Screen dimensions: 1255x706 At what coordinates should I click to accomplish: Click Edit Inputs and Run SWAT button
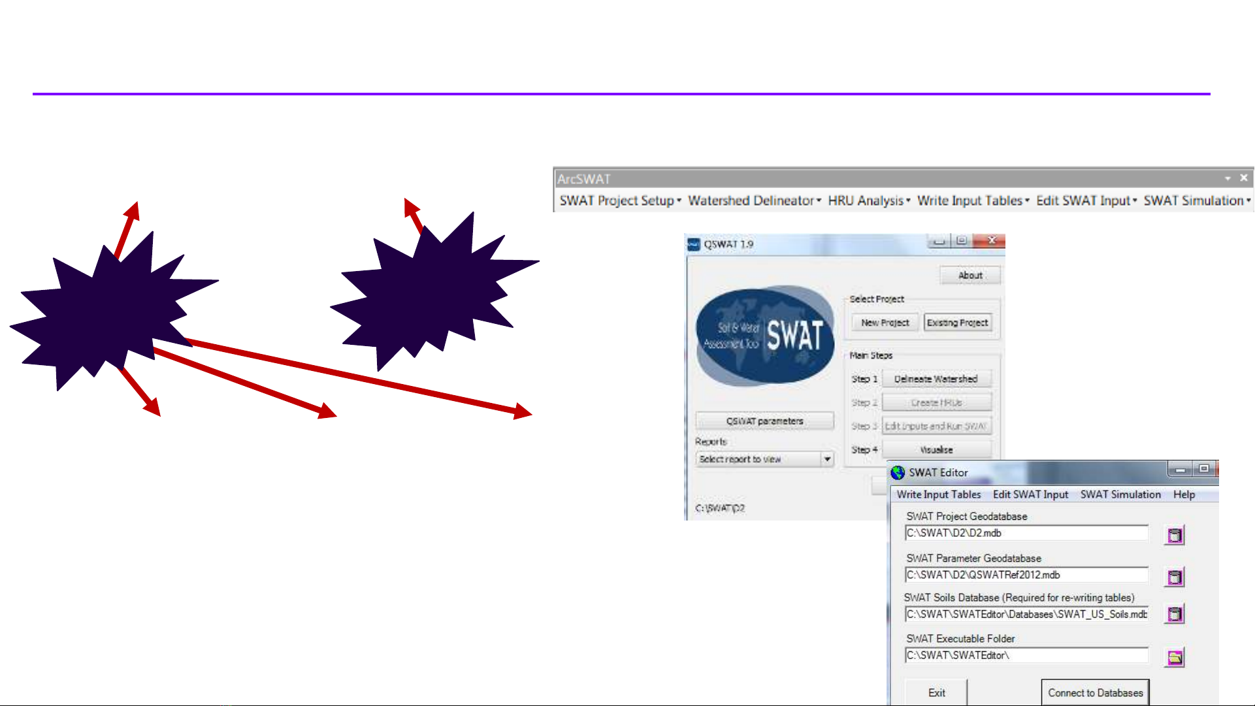pyautogui.click(x=936, y=426)
